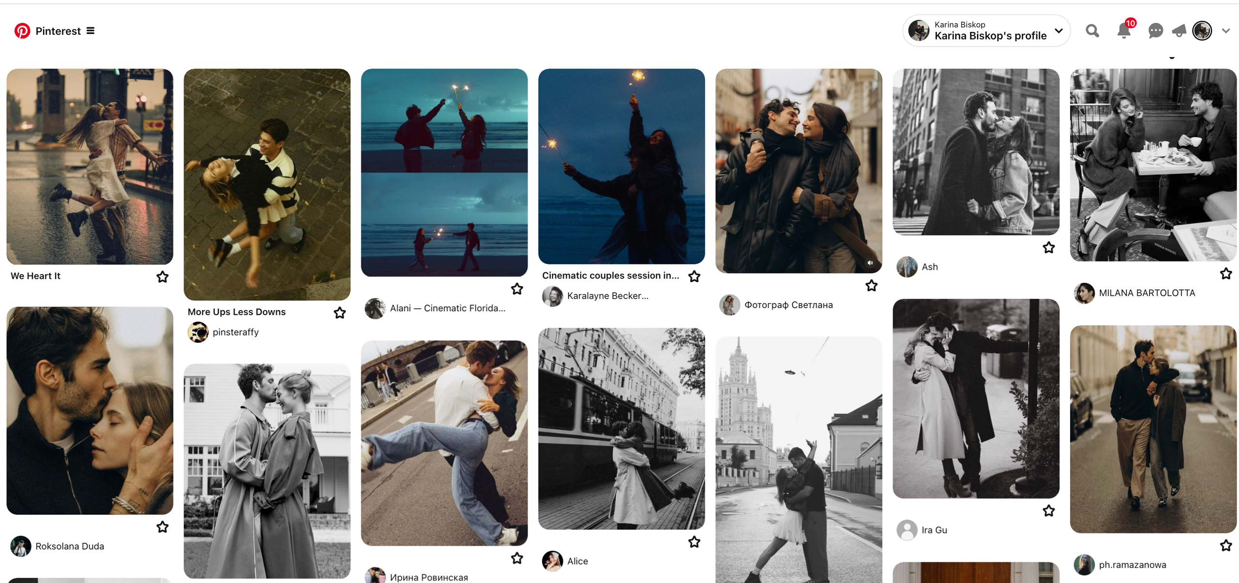Click the Karalayne Becker author name
The image size is (1239, 583).
(x=607, y=296)
